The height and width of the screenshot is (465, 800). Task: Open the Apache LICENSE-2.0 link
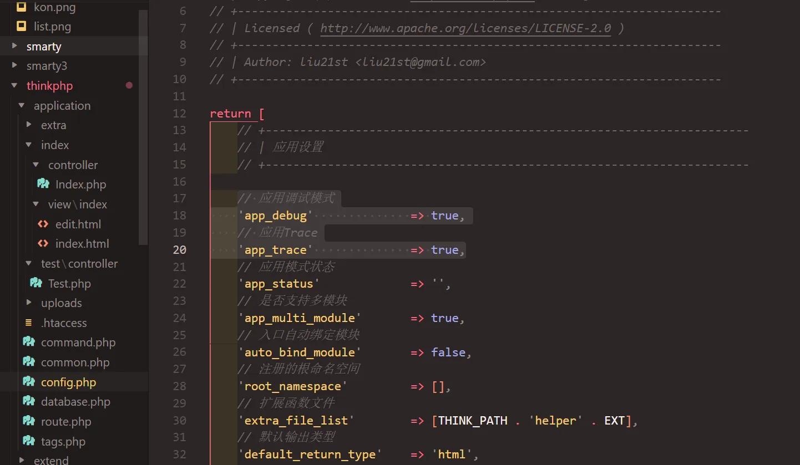[465, 28]
